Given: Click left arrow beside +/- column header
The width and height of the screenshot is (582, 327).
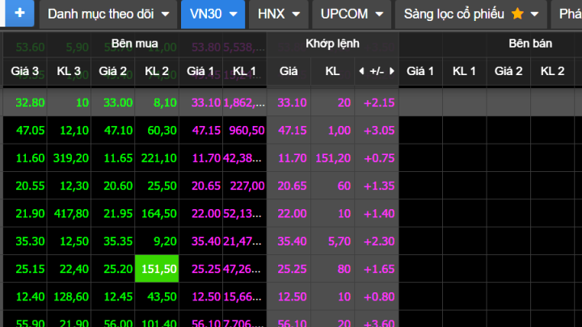Looking at the screenshot, I should [x=361, y=71].
